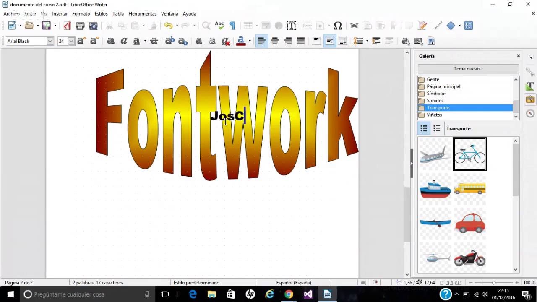Insert a special character (Omega icon)
537x302 pixels.
tap(338, 26)
